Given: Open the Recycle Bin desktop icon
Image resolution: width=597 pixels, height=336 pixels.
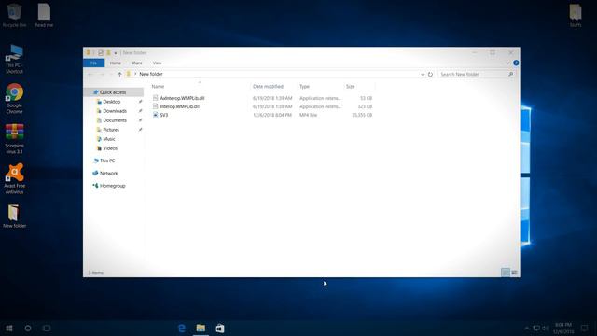Looking at the screenshot, I should pos(15,15).
